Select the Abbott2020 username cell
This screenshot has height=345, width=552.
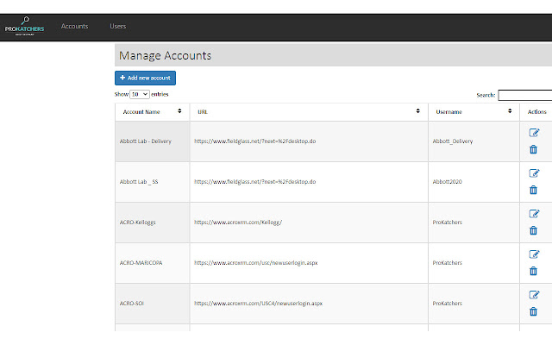(474, 182)
